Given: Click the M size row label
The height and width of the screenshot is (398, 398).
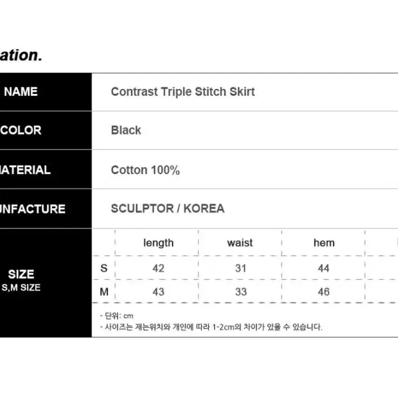Looking at the screenshot, I should pyautogui.click(x=104, y=291).
